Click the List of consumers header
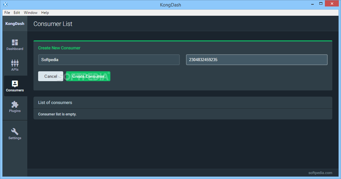341x179 pixels. [55, 102]
